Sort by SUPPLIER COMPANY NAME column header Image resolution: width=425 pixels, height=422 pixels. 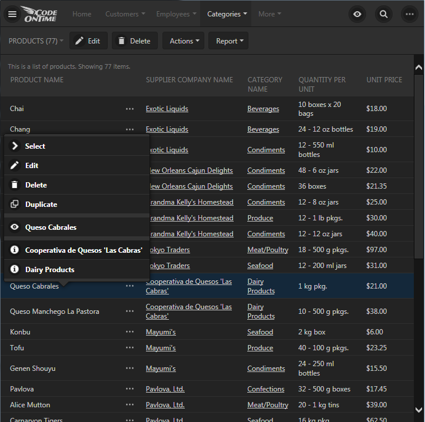click(190, 80)
